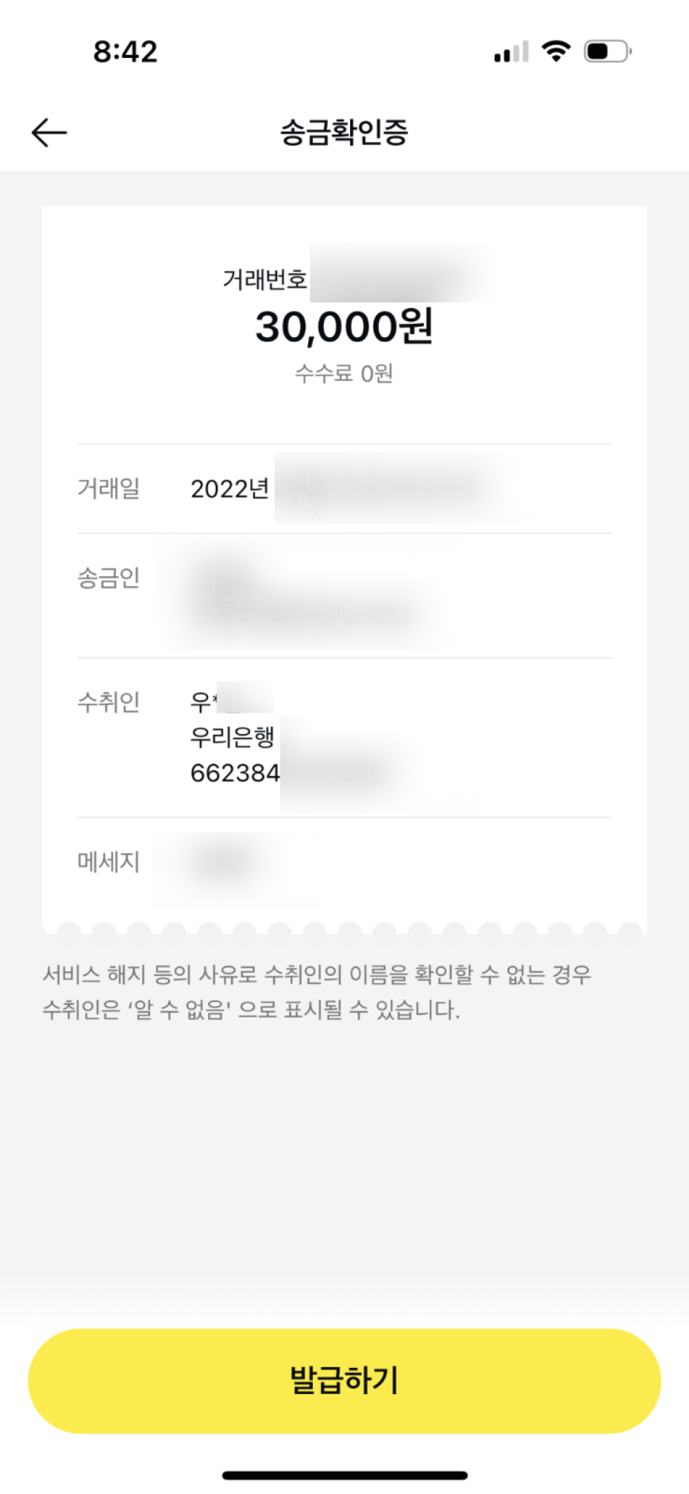Viewport: 689px width, 1494px height.
Task: Tap the 발급하기 yellow button
Action: (x=344, y=1381)
